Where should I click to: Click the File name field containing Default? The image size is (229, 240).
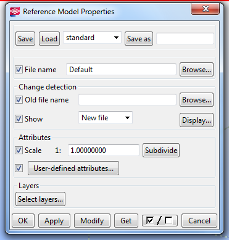click(x=121, y=70)
